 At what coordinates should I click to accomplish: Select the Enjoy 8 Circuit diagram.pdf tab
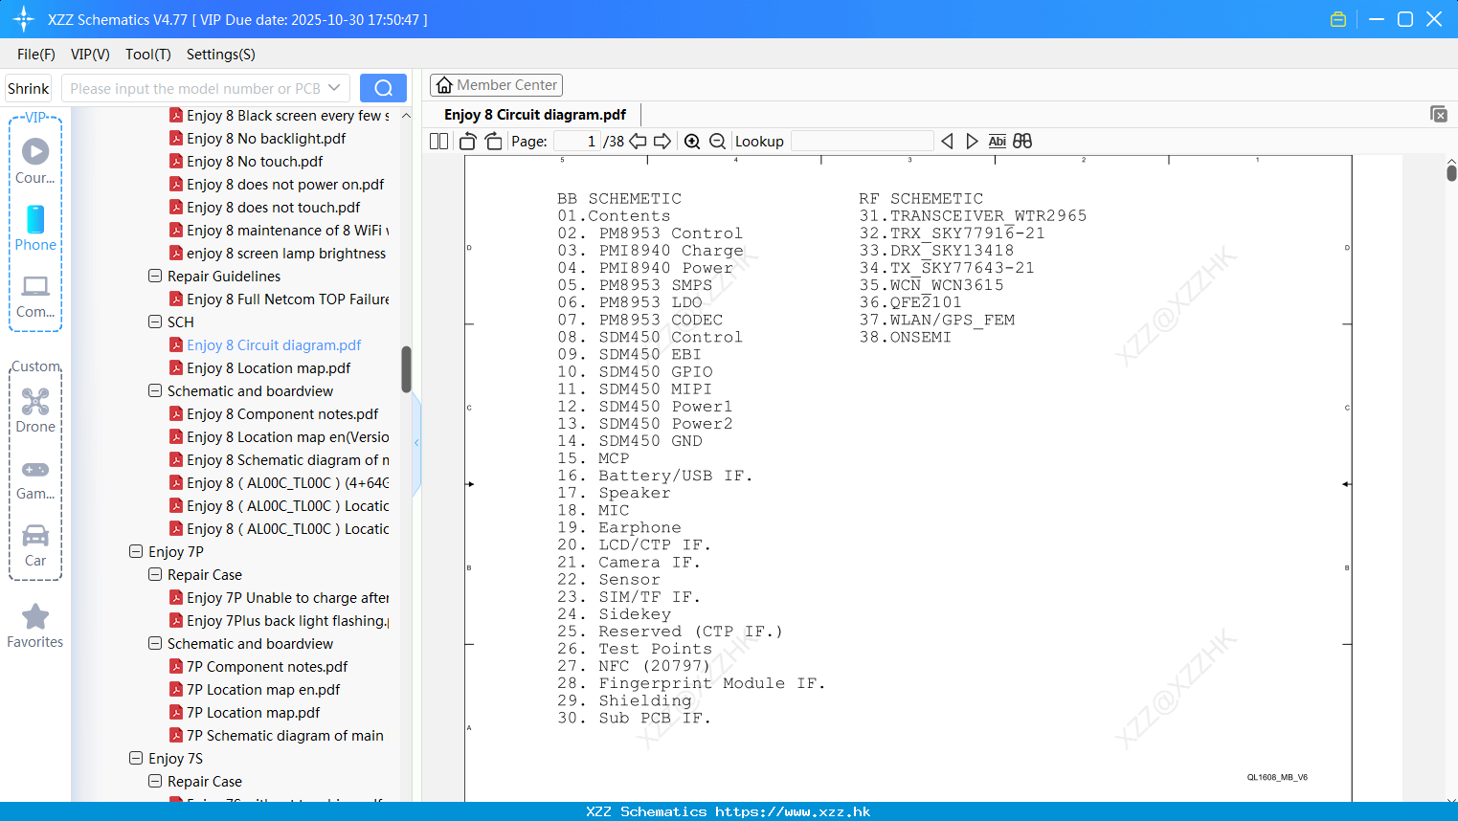pos(535,115)
